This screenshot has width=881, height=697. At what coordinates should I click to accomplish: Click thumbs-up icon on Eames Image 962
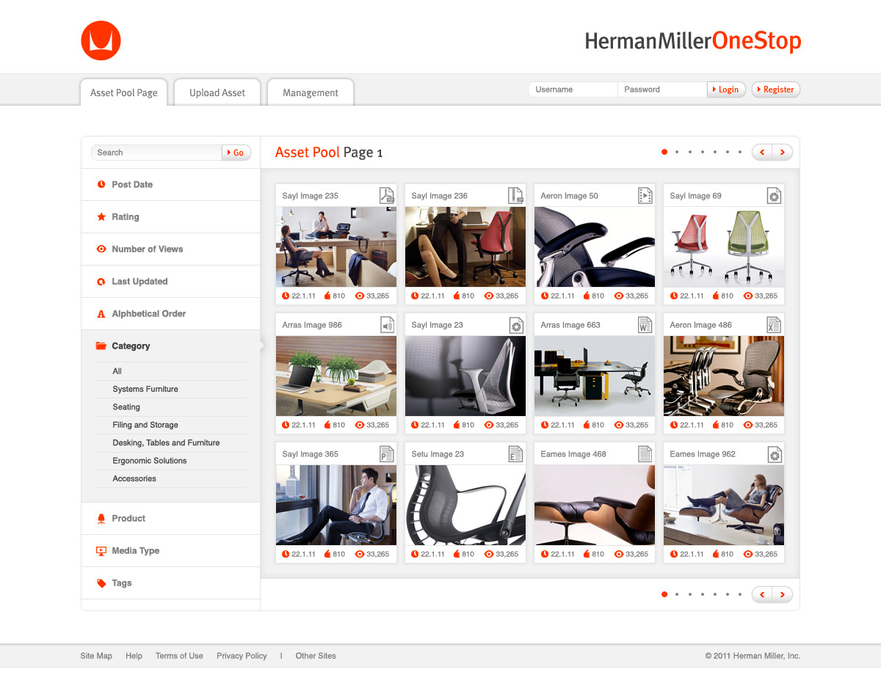(715, 554)
